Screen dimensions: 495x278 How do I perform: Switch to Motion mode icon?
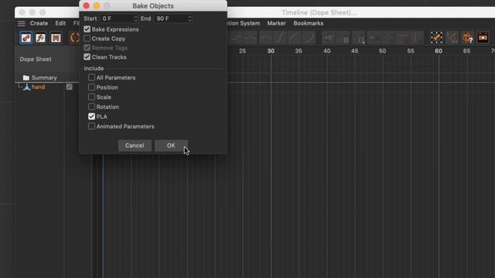[x=56, y=38]
